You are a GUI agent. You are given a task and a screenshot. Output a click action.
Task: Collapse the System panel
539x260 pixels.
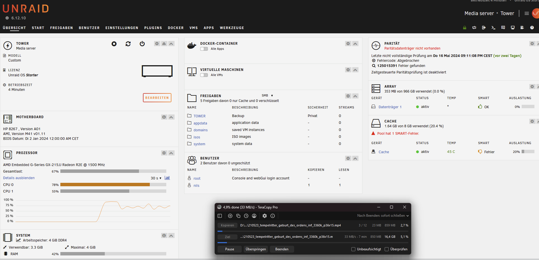point(171,236)
